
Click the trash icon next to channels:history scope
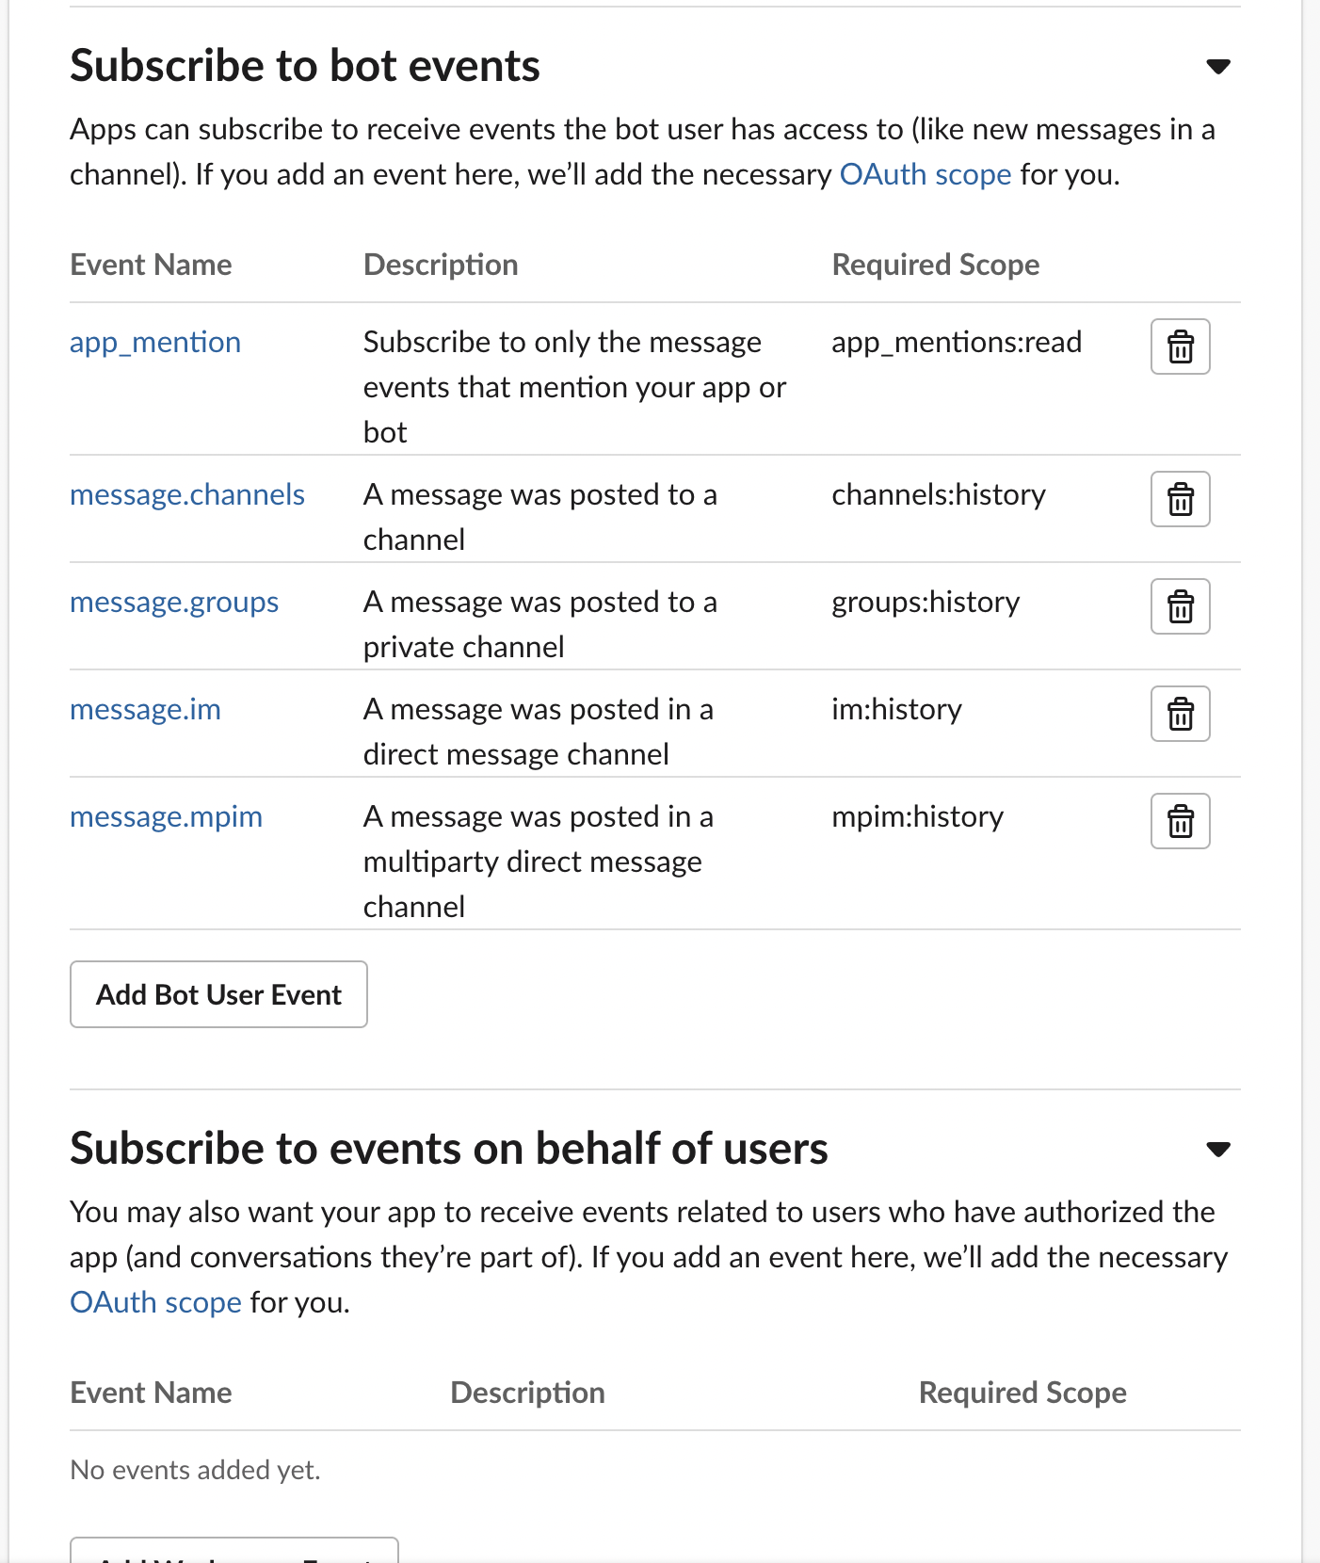1180,499
